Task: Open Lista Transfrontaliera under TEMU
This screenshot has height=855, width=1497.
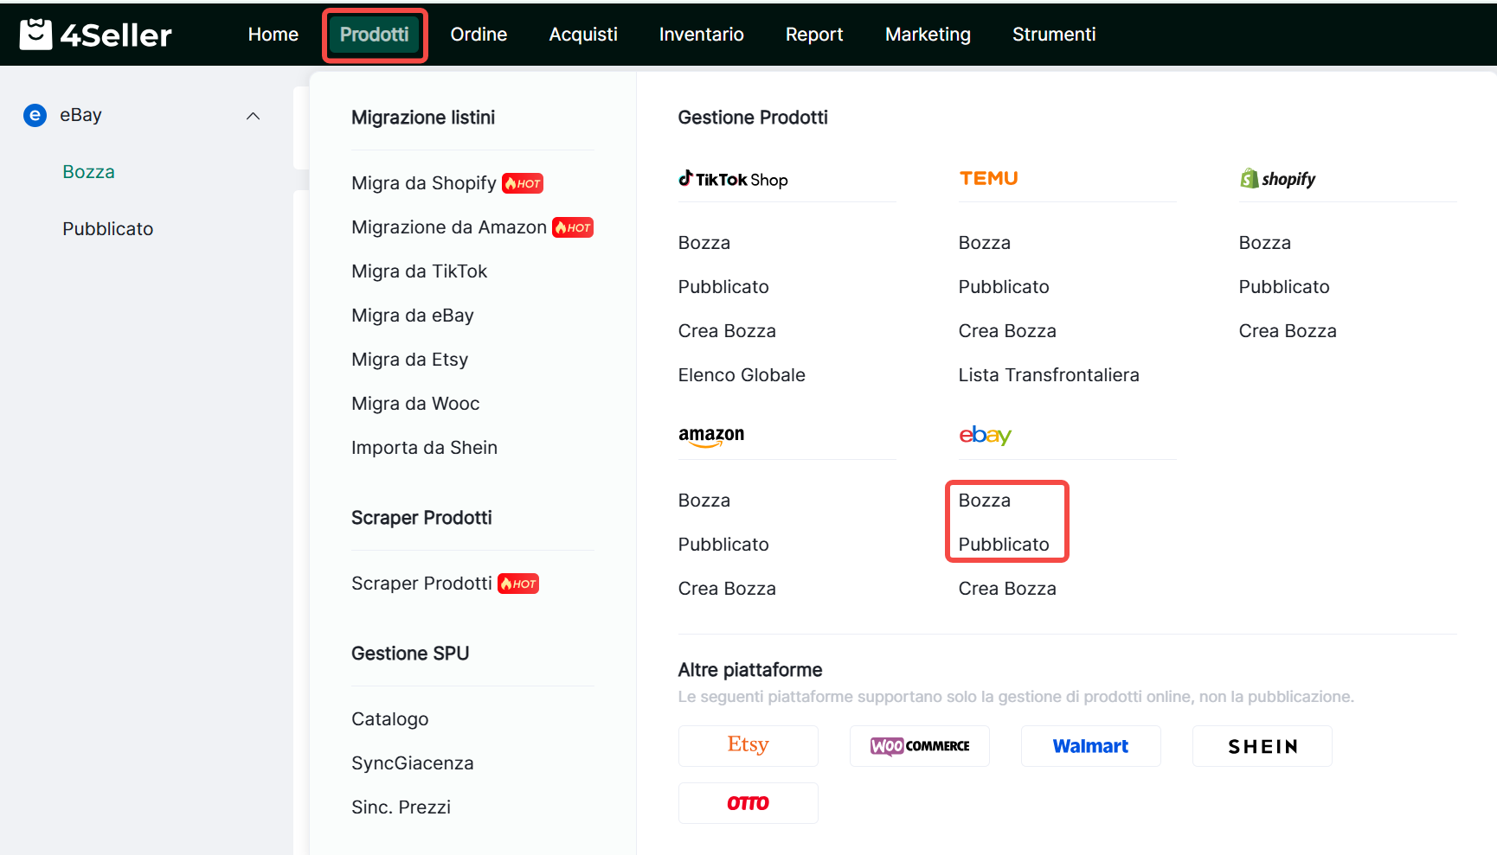Action: [x=1048, y=375]
